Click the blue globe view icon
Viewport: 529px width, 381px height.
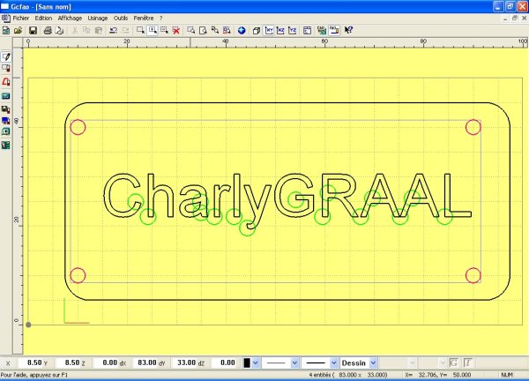pyautogui.click(x=242, y=31)
